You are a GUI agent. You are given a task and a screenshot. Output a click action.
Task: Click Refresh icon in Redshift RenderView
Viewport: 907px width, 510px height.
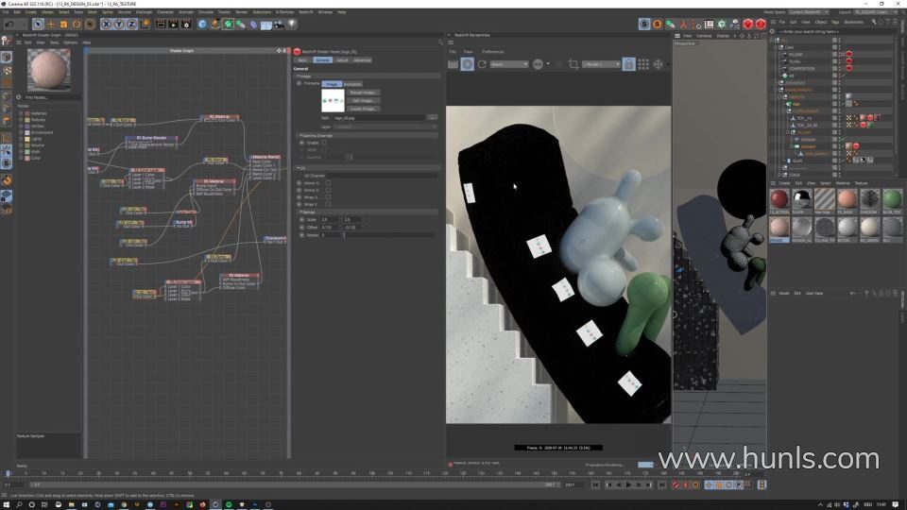tap(482, 64)
